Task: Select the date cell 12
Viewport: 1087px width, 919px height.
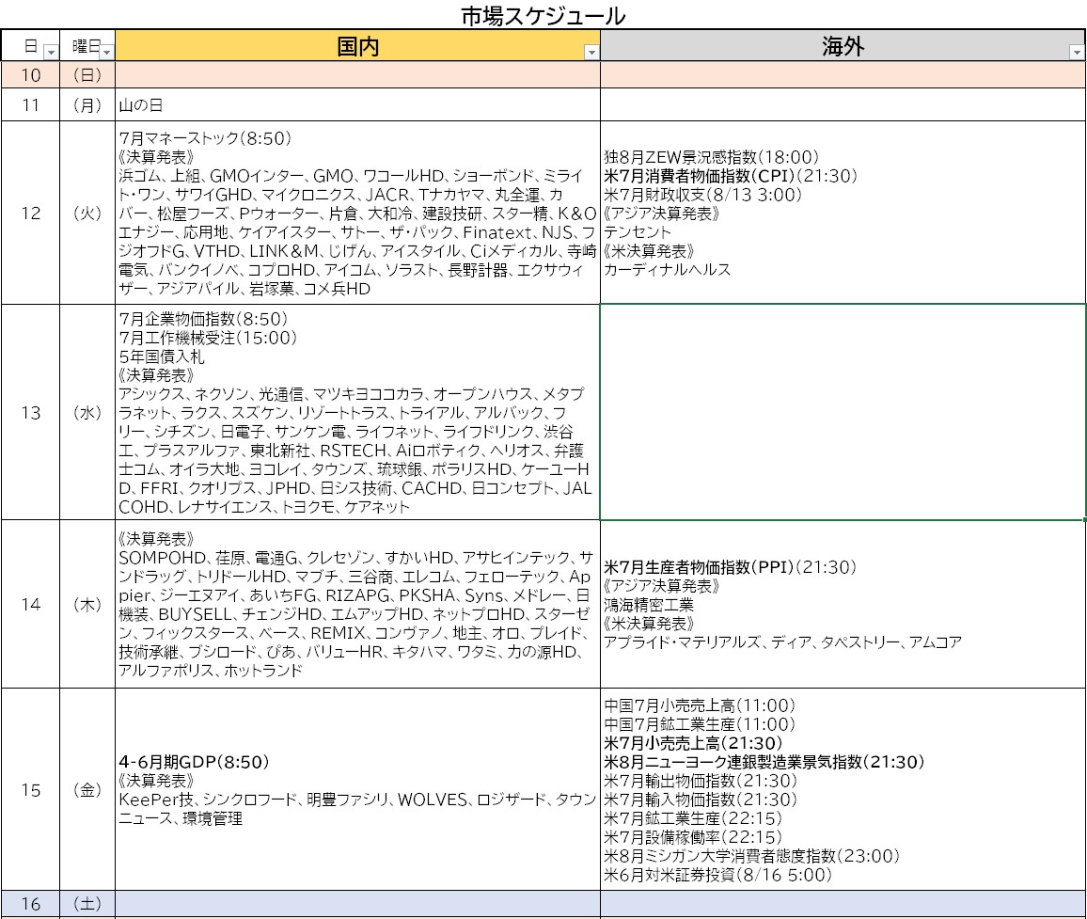Action: pyautogui.click(x=30, y=213)
